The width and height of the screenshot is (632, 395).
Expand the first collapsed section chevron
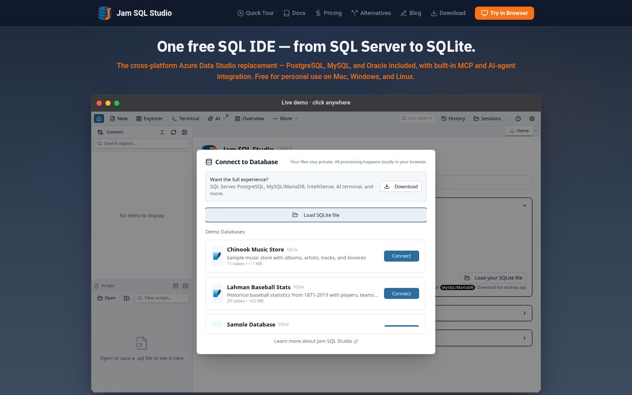[524, 313]
